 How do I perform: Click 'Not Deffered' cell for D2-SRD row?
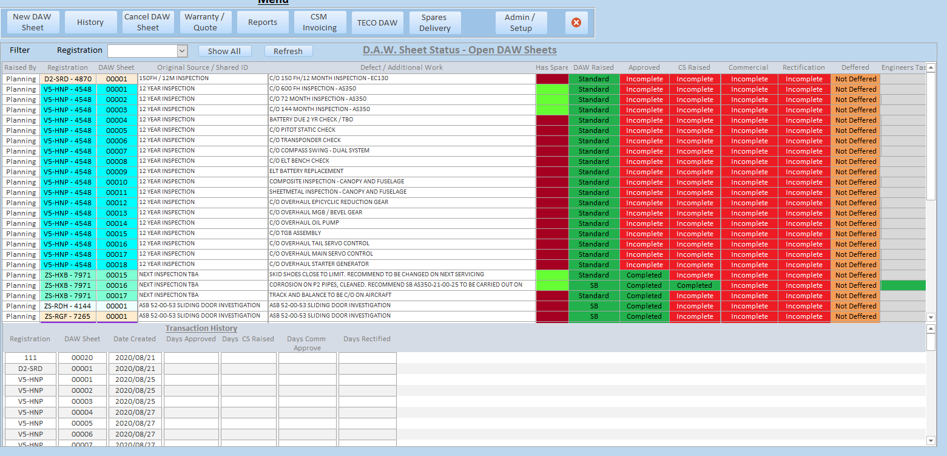pos(855,79)
